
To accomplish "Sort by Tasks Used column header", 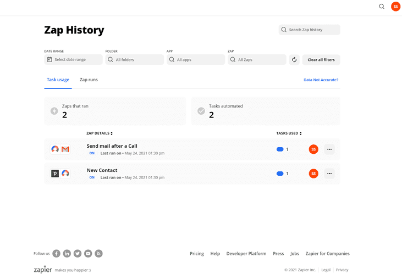I will point(289,133).
